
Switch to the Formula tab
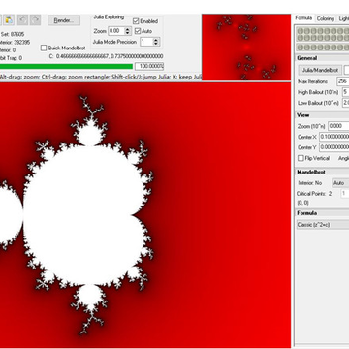coord(303,18)
